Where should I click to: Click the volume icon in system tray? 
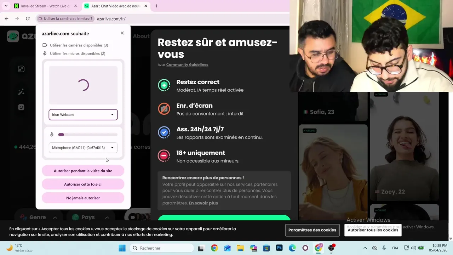(x=414, y=248)
